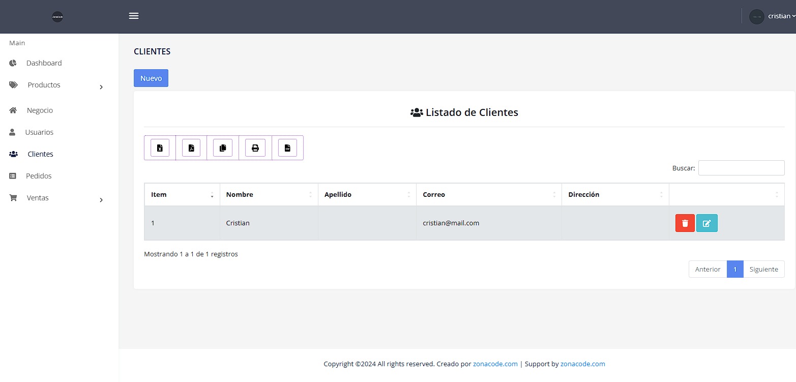Sort the table by Apellido column
Screen dimensions: 796x382
click(367, 195)
